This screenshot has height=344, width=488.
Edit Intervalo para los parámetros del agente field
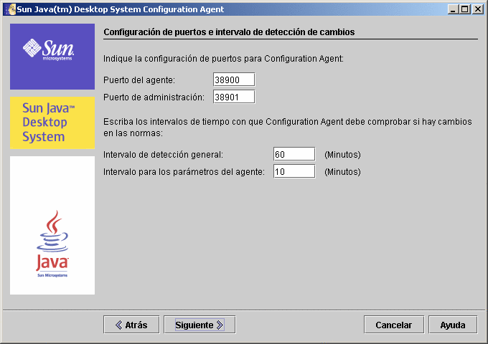[x=294, y=171]
